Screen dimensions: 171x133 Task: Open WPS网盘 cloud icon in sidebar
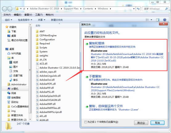click(x=9, y=53)
